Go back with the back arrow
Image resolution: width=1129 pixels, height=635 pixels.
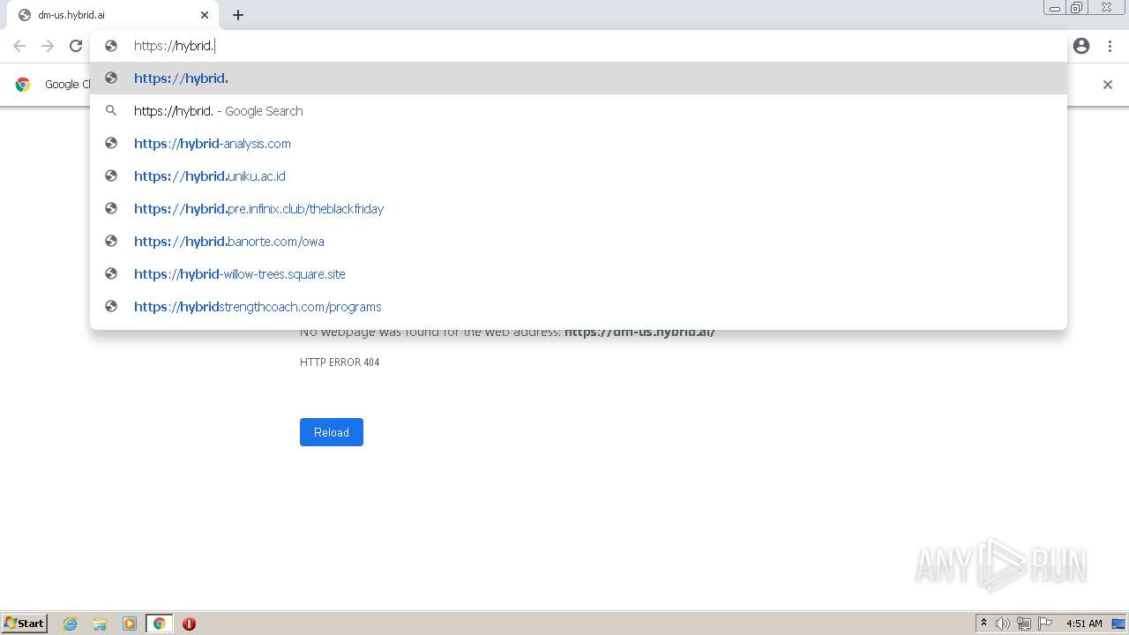click(x=19, y=46)
